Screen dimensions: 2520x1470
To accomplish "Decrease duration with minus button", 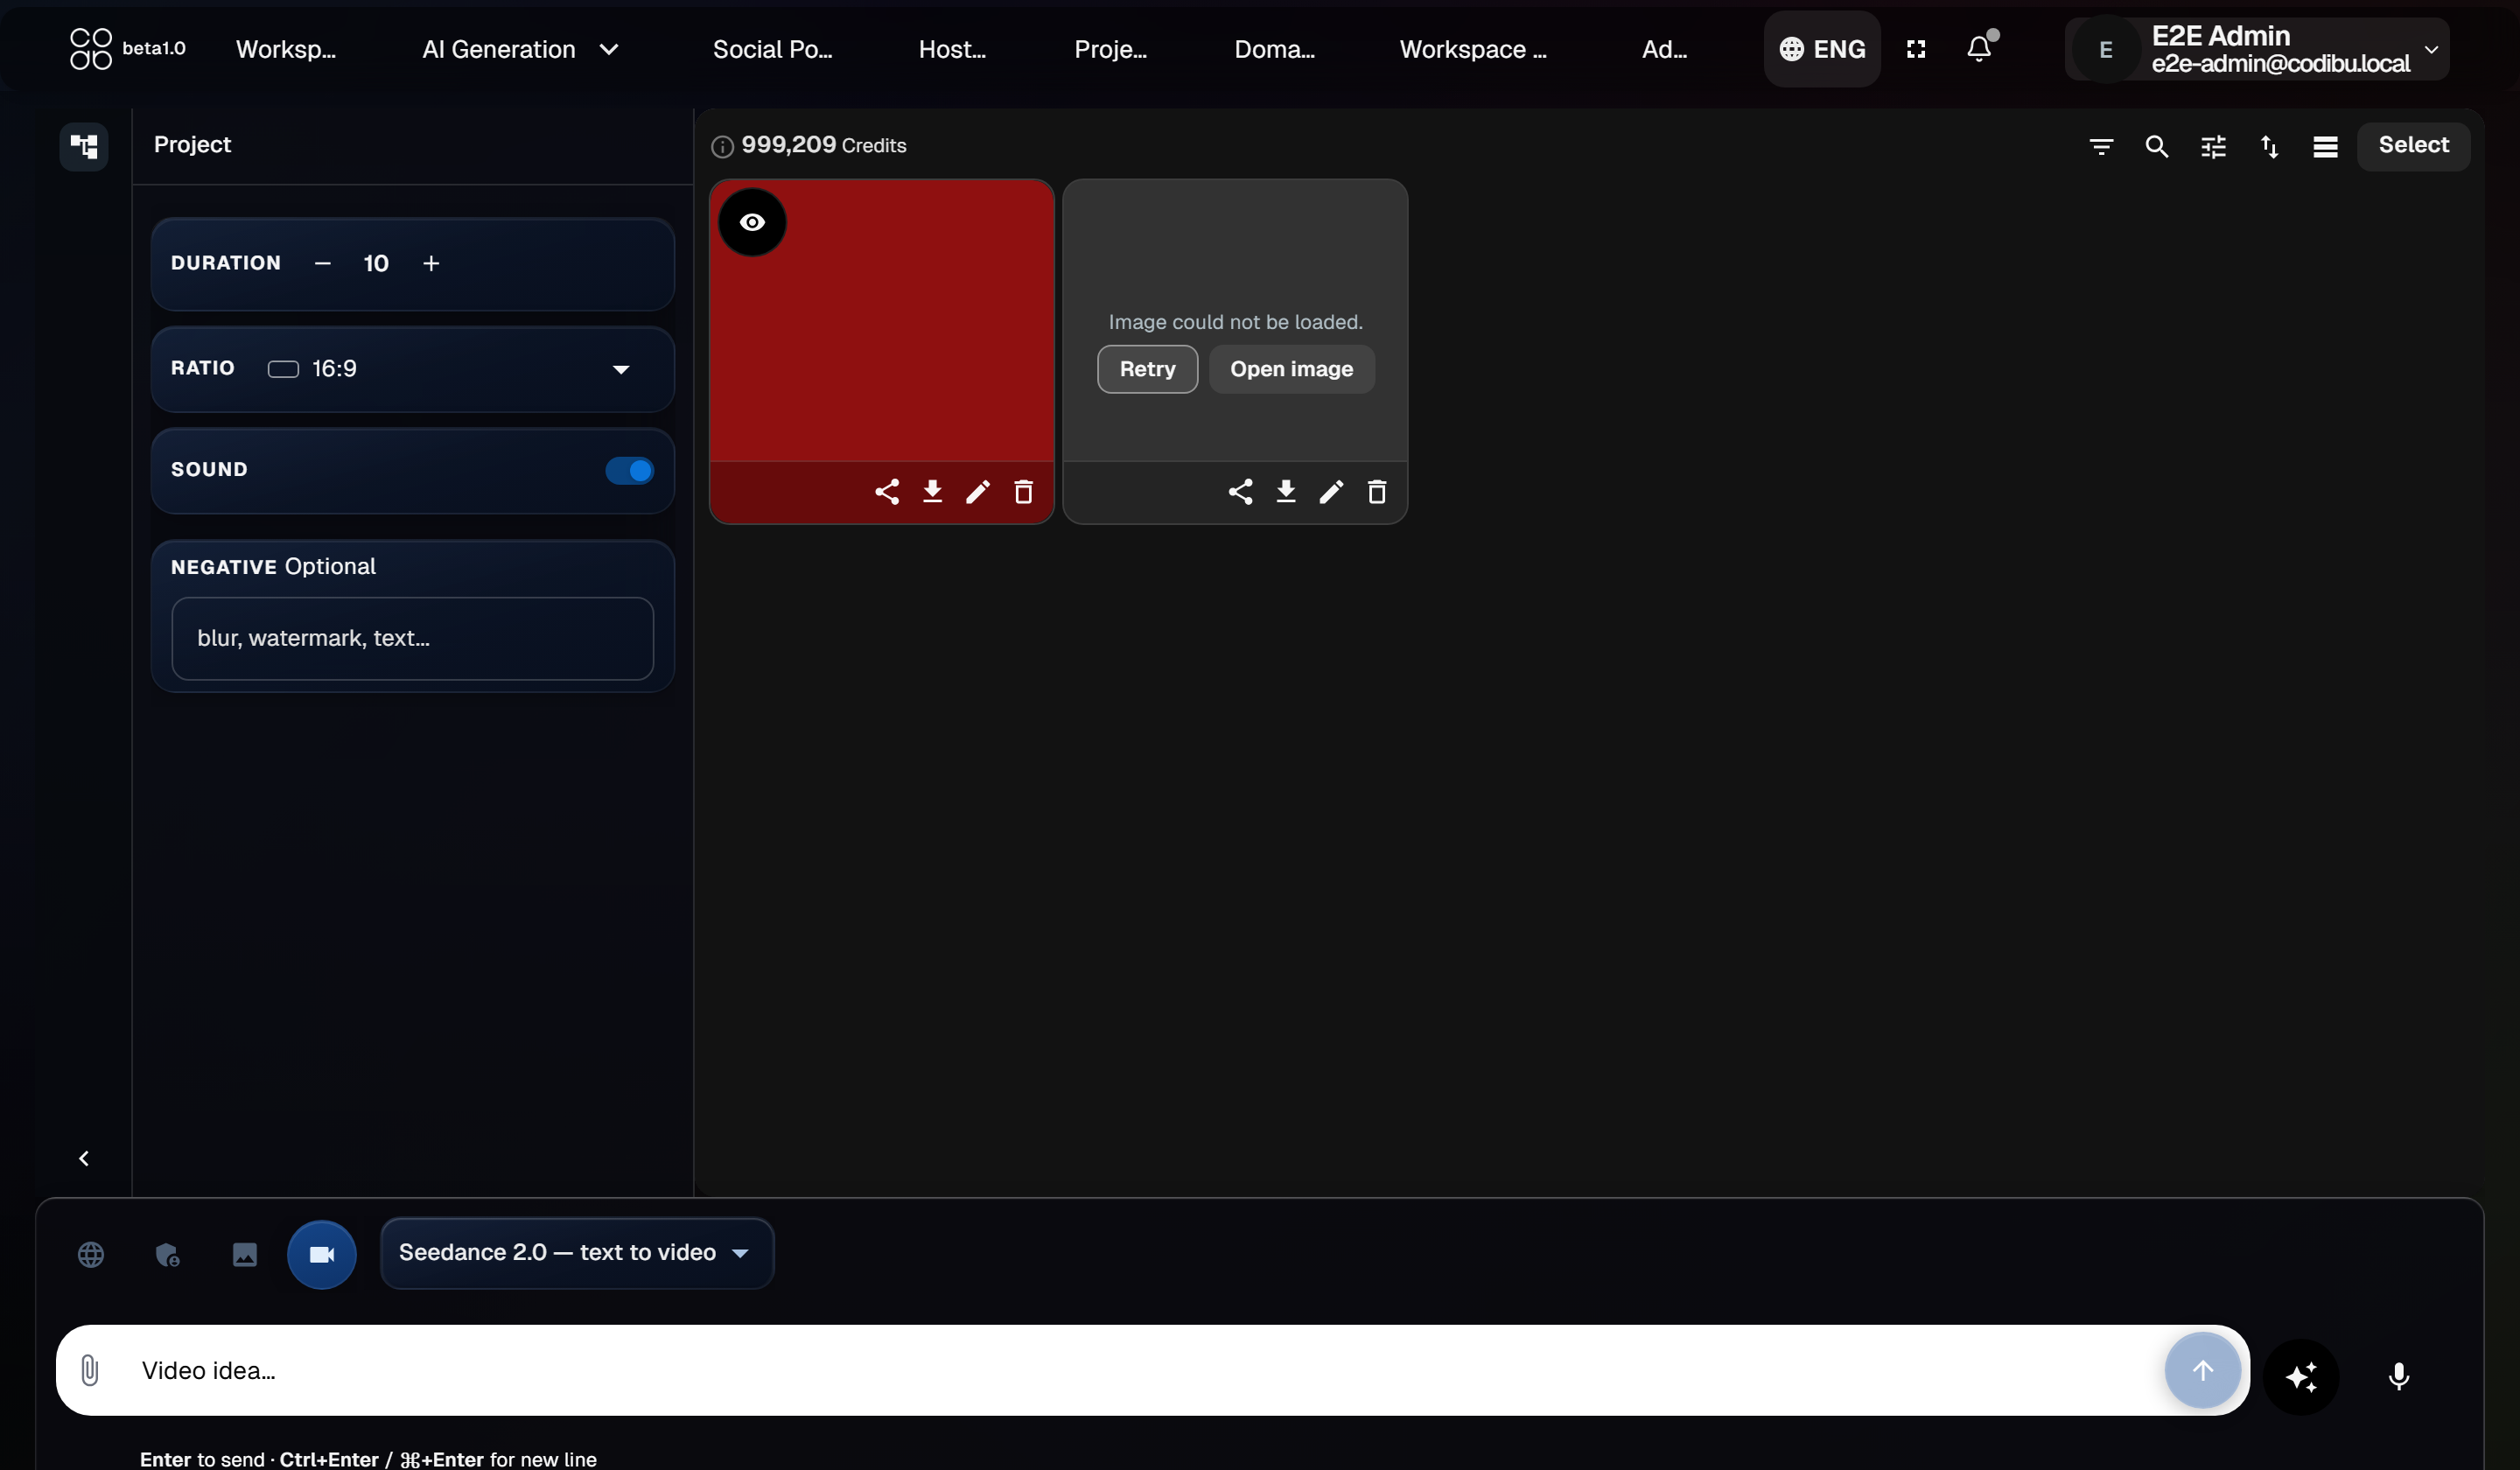I will pos(322,263).
